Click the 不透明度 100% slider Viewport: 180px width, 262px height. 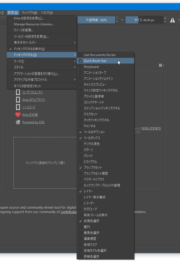[96, 20]
